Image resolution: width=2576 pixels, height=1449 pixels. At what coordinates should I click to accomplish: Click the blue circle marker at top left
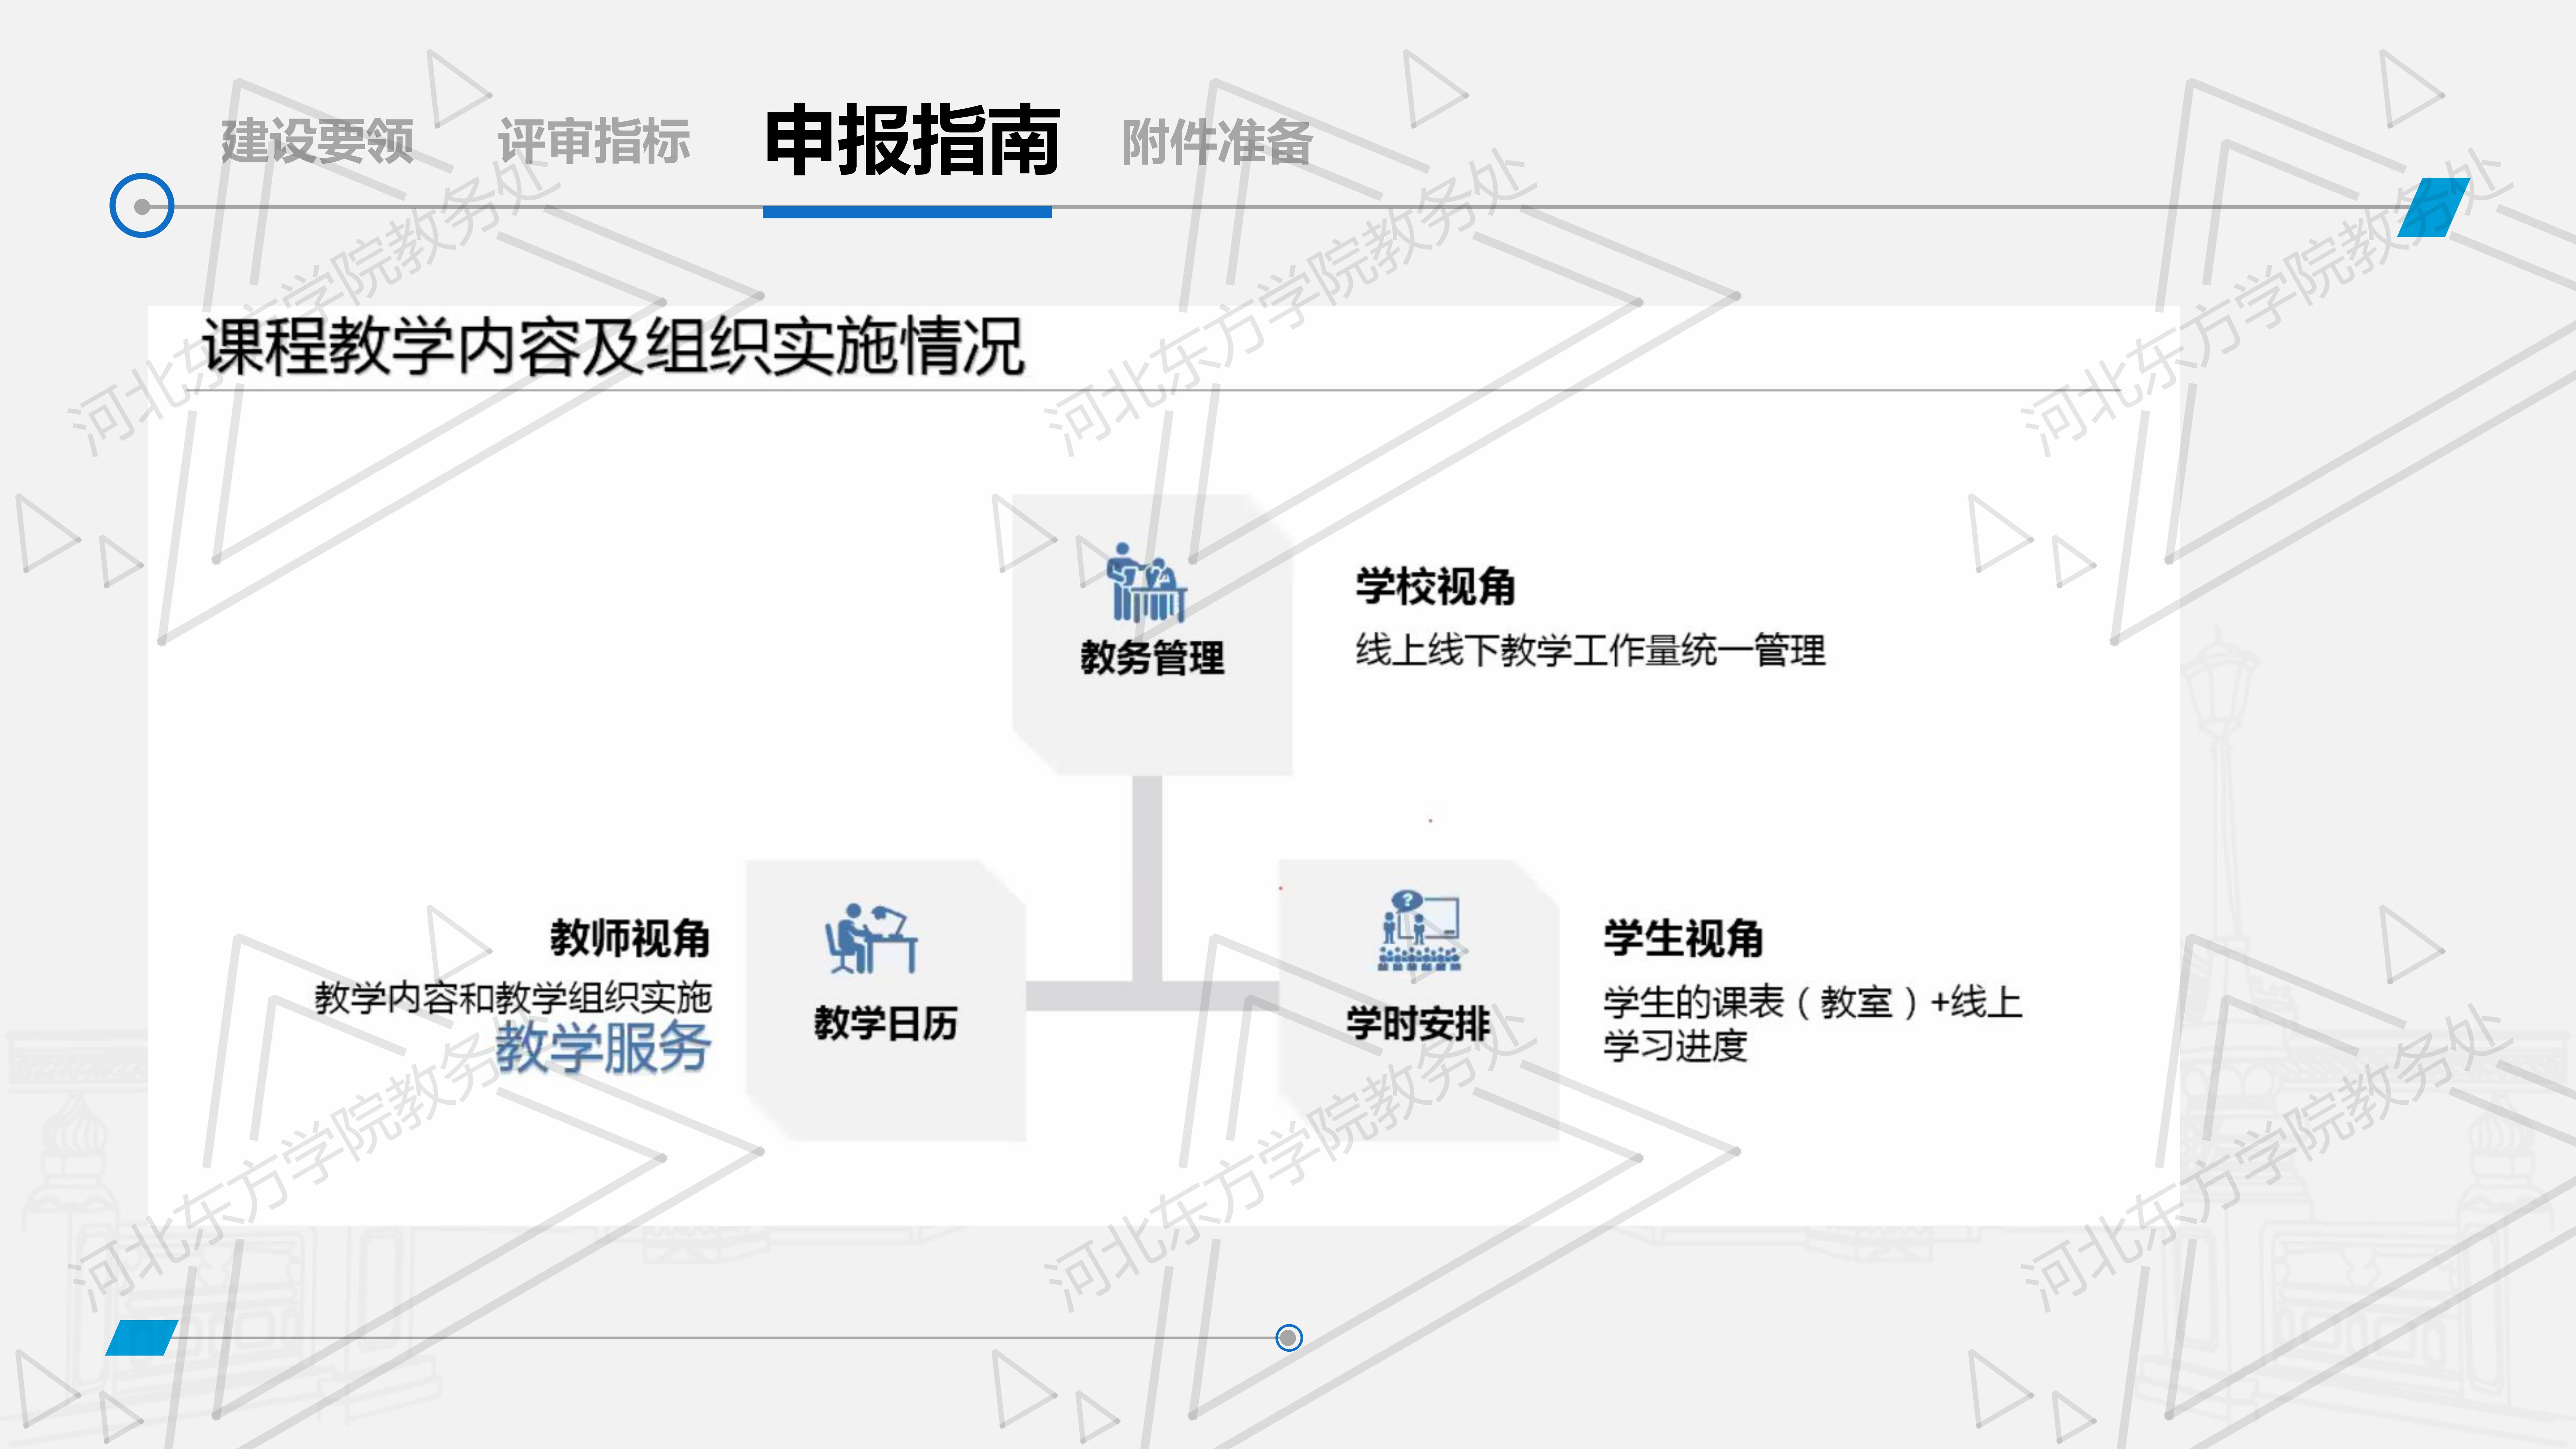point(142,206)
